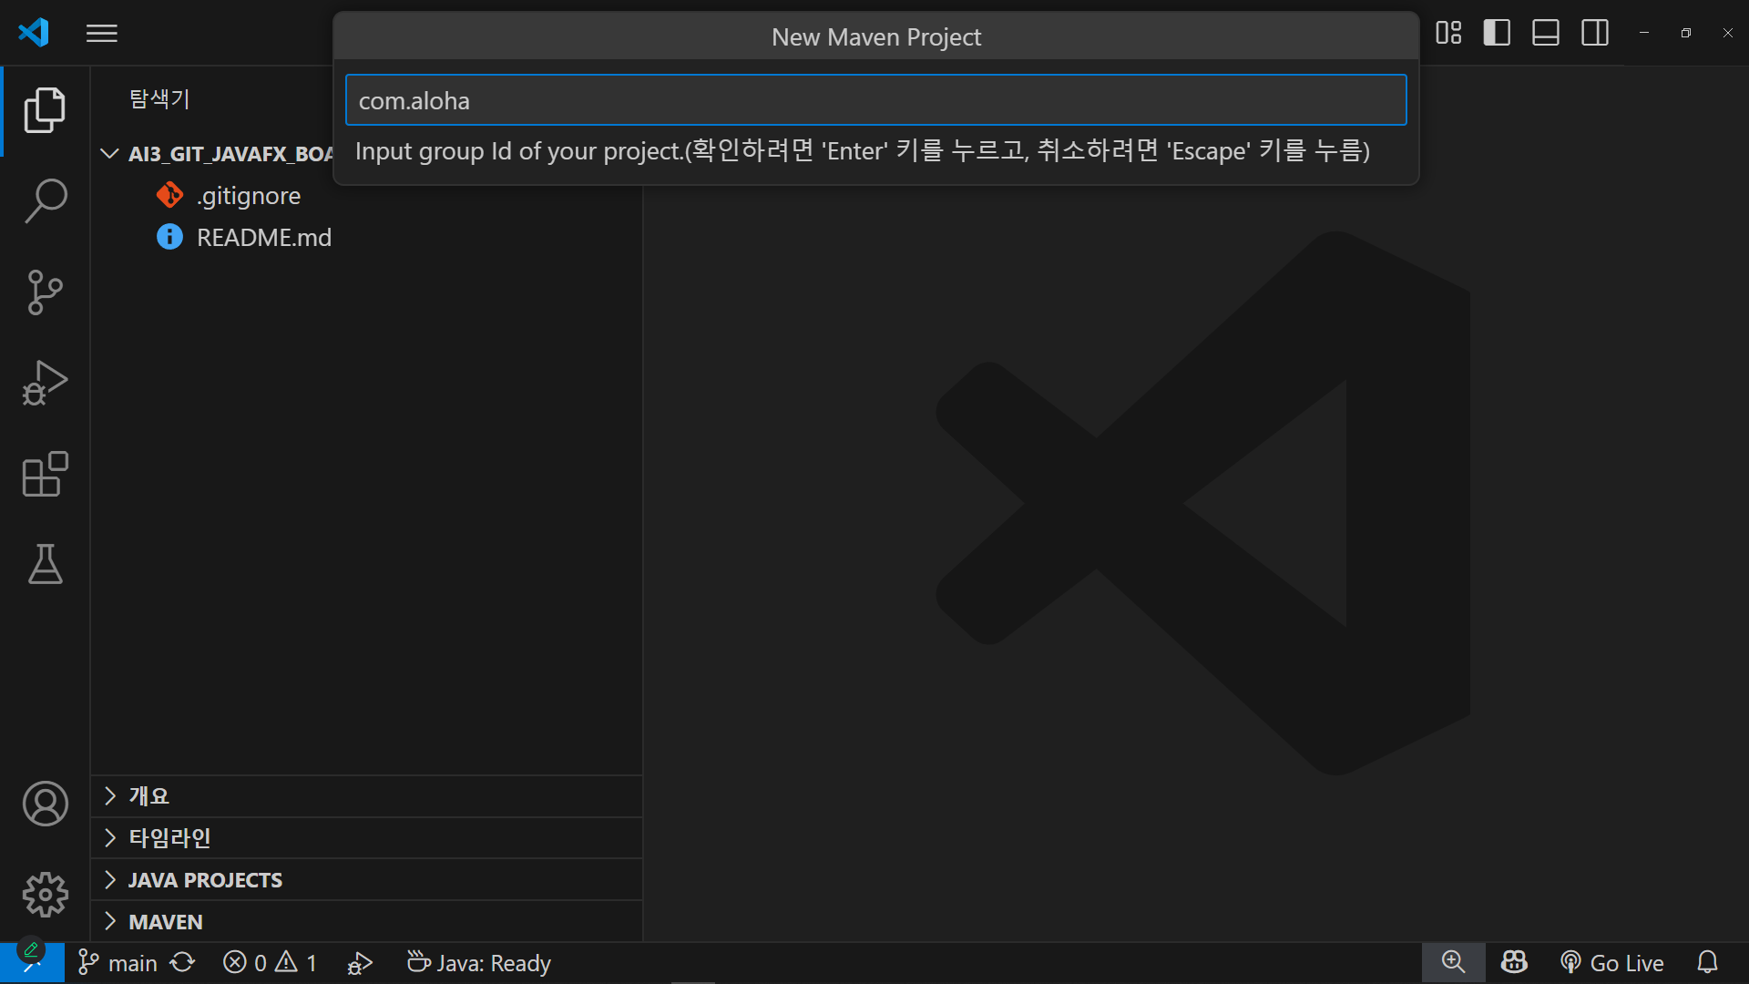Viewport: 1749px width, 984px height.
Task: Toggle the primary side bar
Action: tap(1497, 33)
